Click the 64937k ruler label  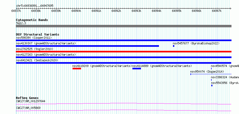pos(16,11)
